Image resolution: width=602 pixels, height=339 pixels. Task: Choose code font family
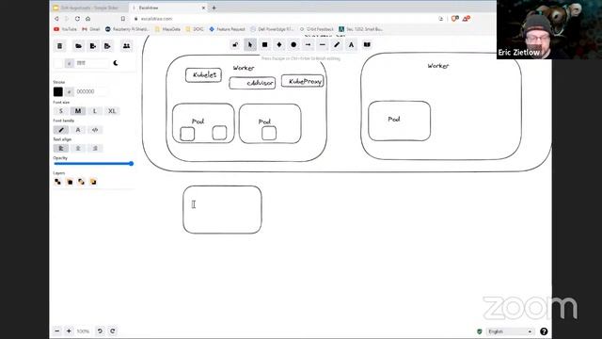click(x=95, y=130)
